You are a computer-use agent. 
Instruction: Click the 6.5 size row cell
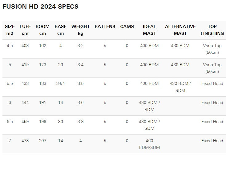click(10, 122)
